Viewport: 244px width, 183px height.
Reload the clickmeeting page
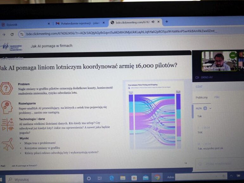(x=12, y=35)
